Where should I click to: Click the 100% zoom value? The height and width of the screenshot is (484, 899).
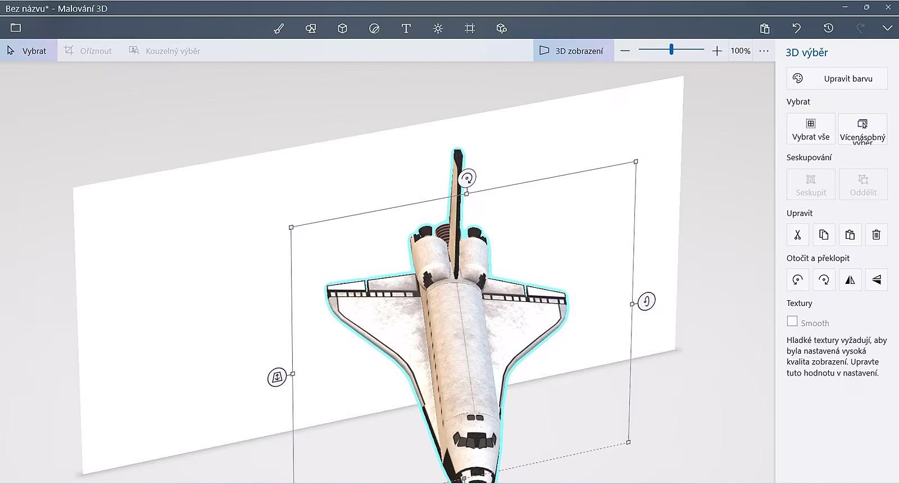[740, 51]
